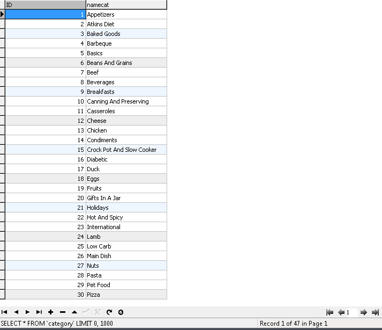Advance to the next page arrow
This screenshot has width=382, height=330.
click(x=363, y=312)
